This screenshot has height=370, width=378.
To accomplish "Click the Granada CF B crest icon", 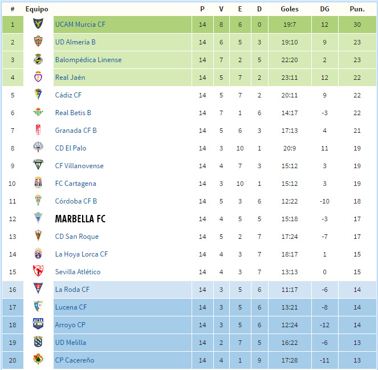I will pyautogui.click(x=38, y=130).
